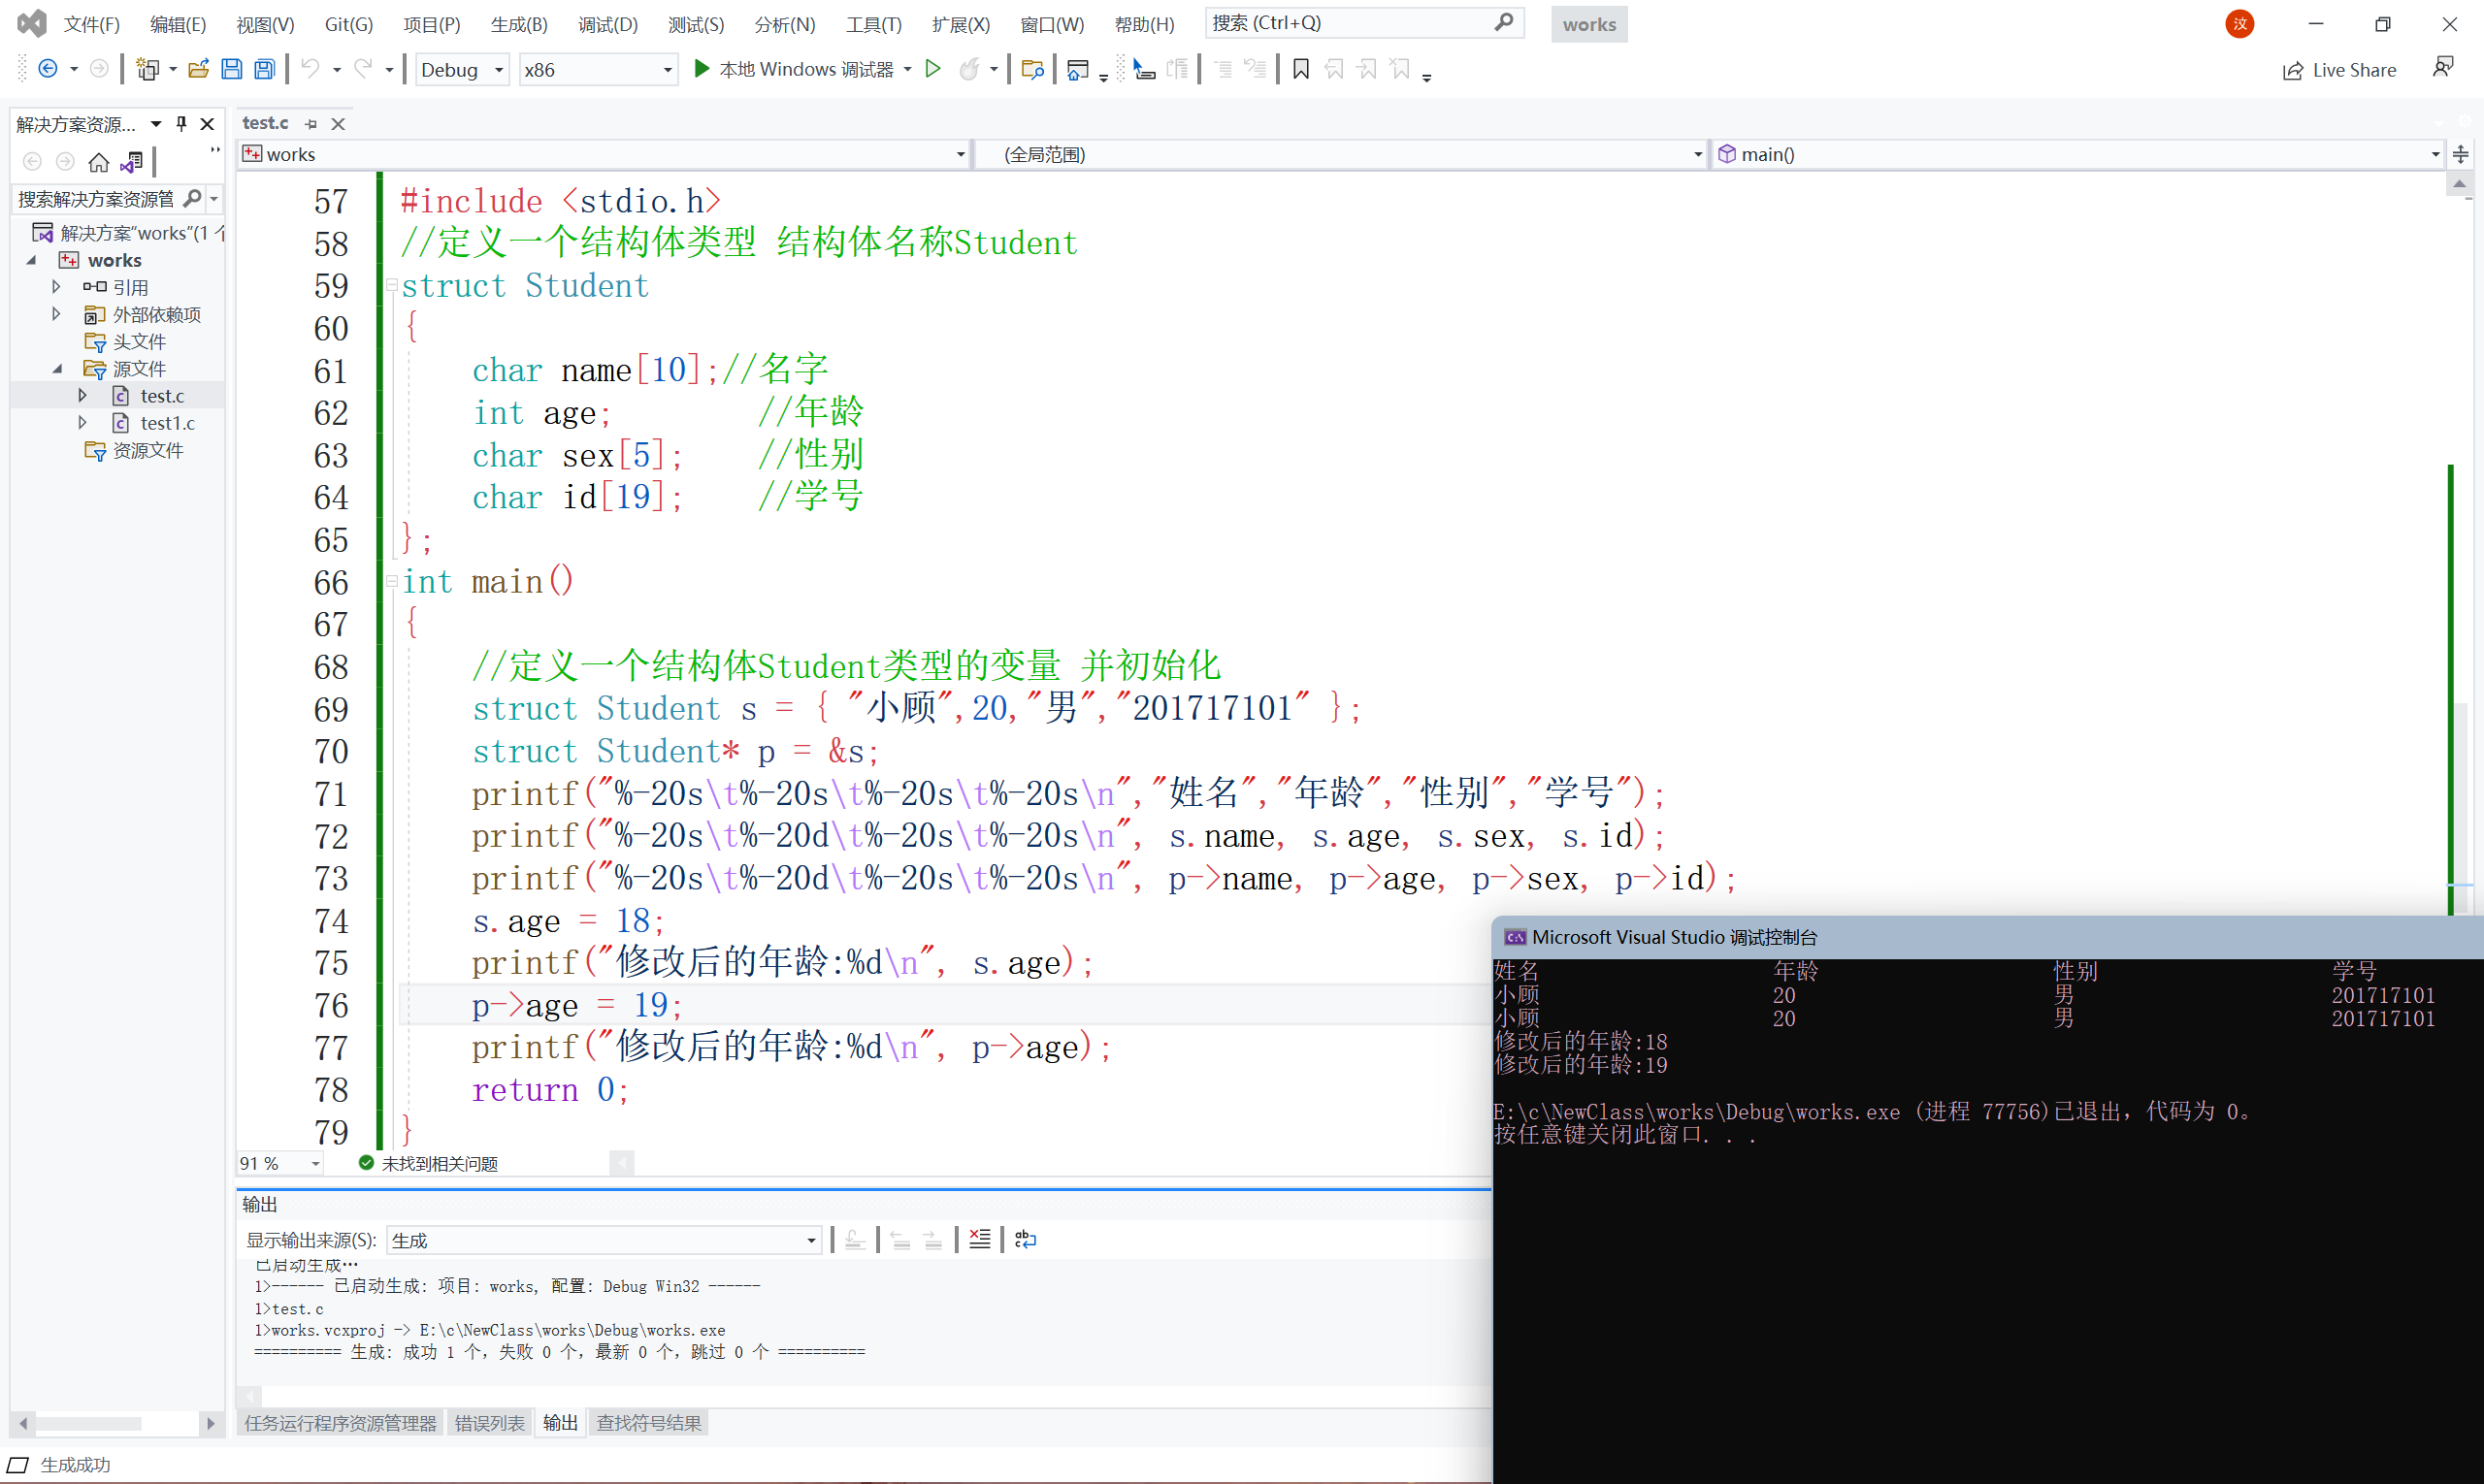Switch to the 错误列表 tab
This screenshot has width=2484, height=1484.
pos(489,1423)
